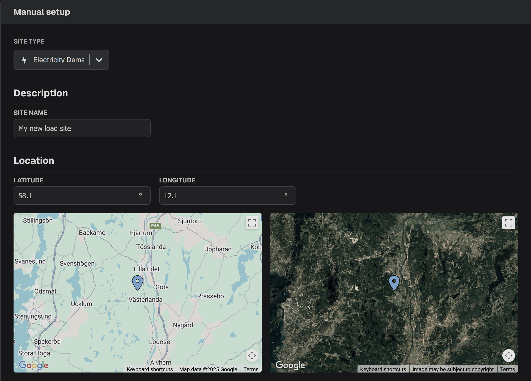The image size is (531, 381).
Task: Open Keyboard shortcuts on the roadmap
Action: (150, 369)
